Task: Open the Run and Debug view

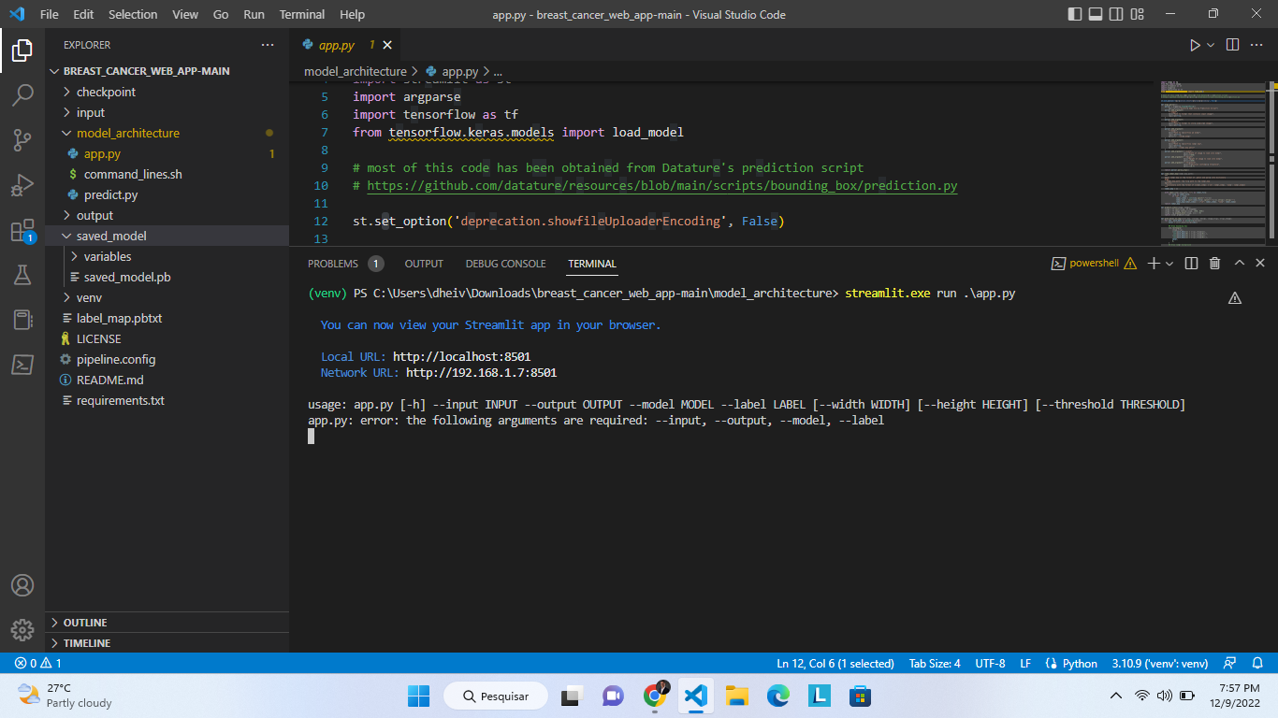Action: tap(22, 184)
